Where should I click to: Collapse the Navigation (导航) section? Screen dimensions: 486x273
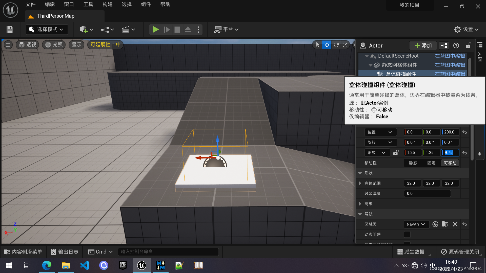tap(360, 214)
